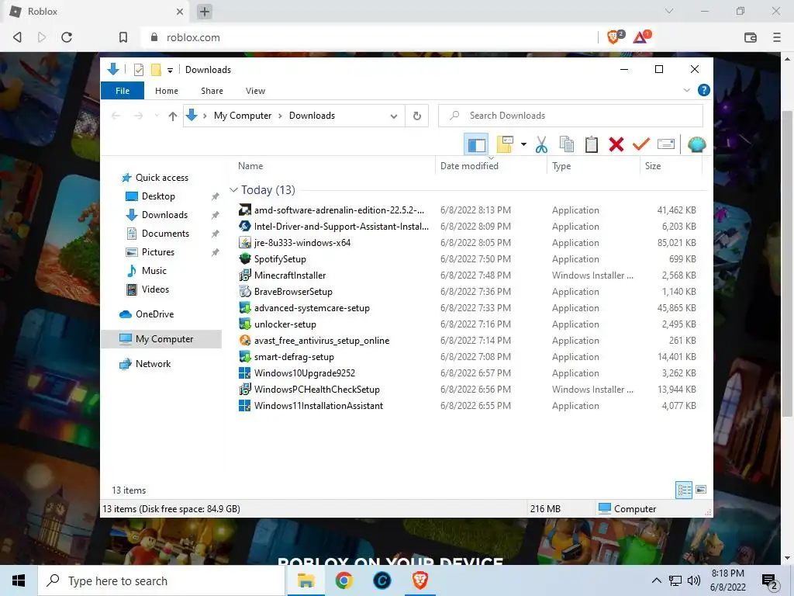Expand the ribbon with the chevron
The image size is (794, 596).
[x=687, y=90]
